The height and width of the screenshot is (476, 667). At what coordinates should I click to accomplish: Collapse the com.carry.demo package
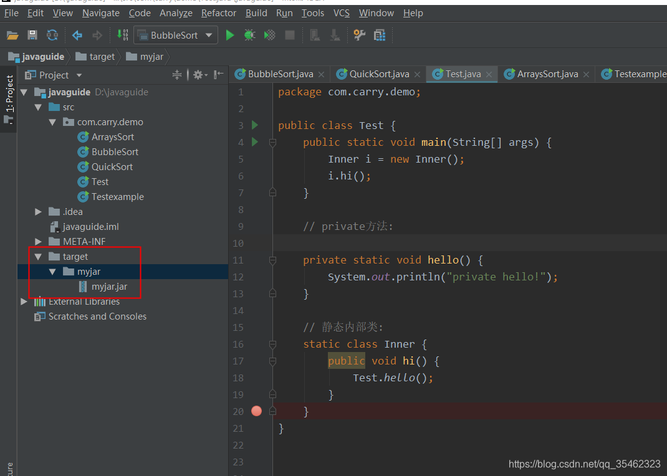52,122
